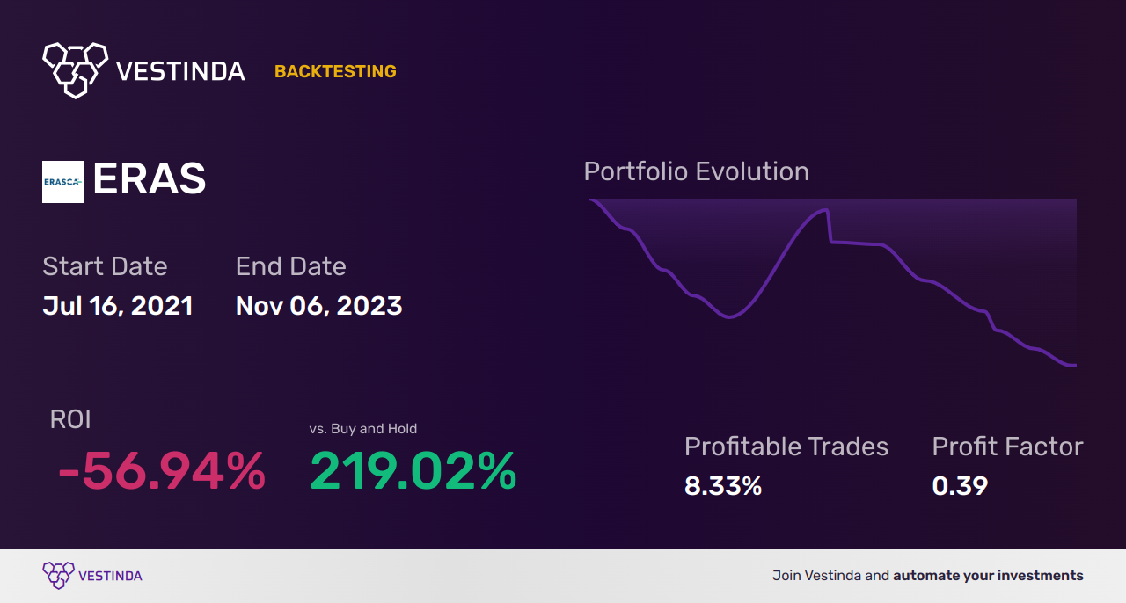
Task: Click the vs. Buy and Hold label
Action: click(x=363, y=429)
